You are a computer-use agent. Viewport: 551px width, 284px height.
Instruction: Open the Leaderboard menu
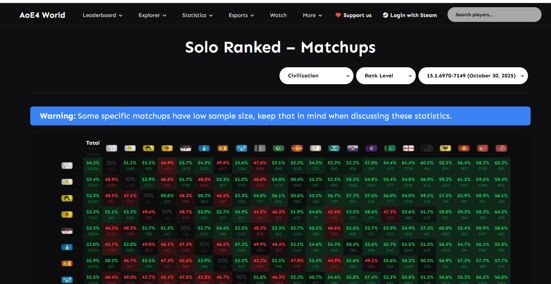(x=102, y=15)
